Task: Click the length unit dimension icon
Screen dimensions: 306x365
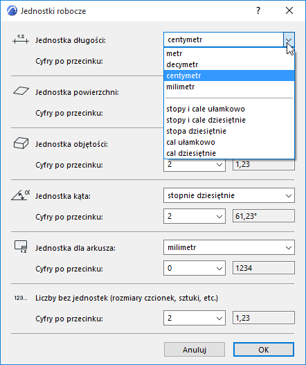Action: click(21, 39)
